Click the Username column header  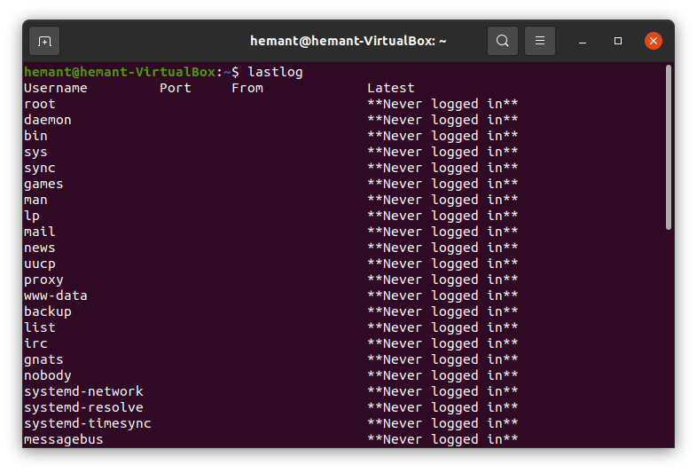pyautogui.click(x=56, y=88)
